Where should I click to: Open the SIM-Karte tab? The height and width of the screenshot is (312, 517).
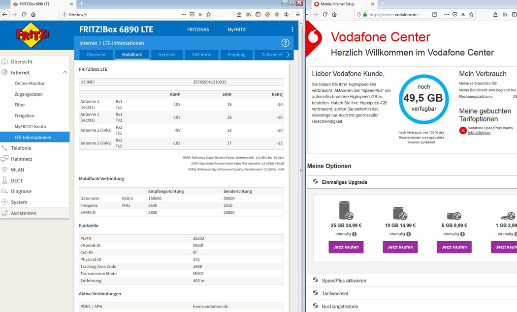tap(201, 55)
